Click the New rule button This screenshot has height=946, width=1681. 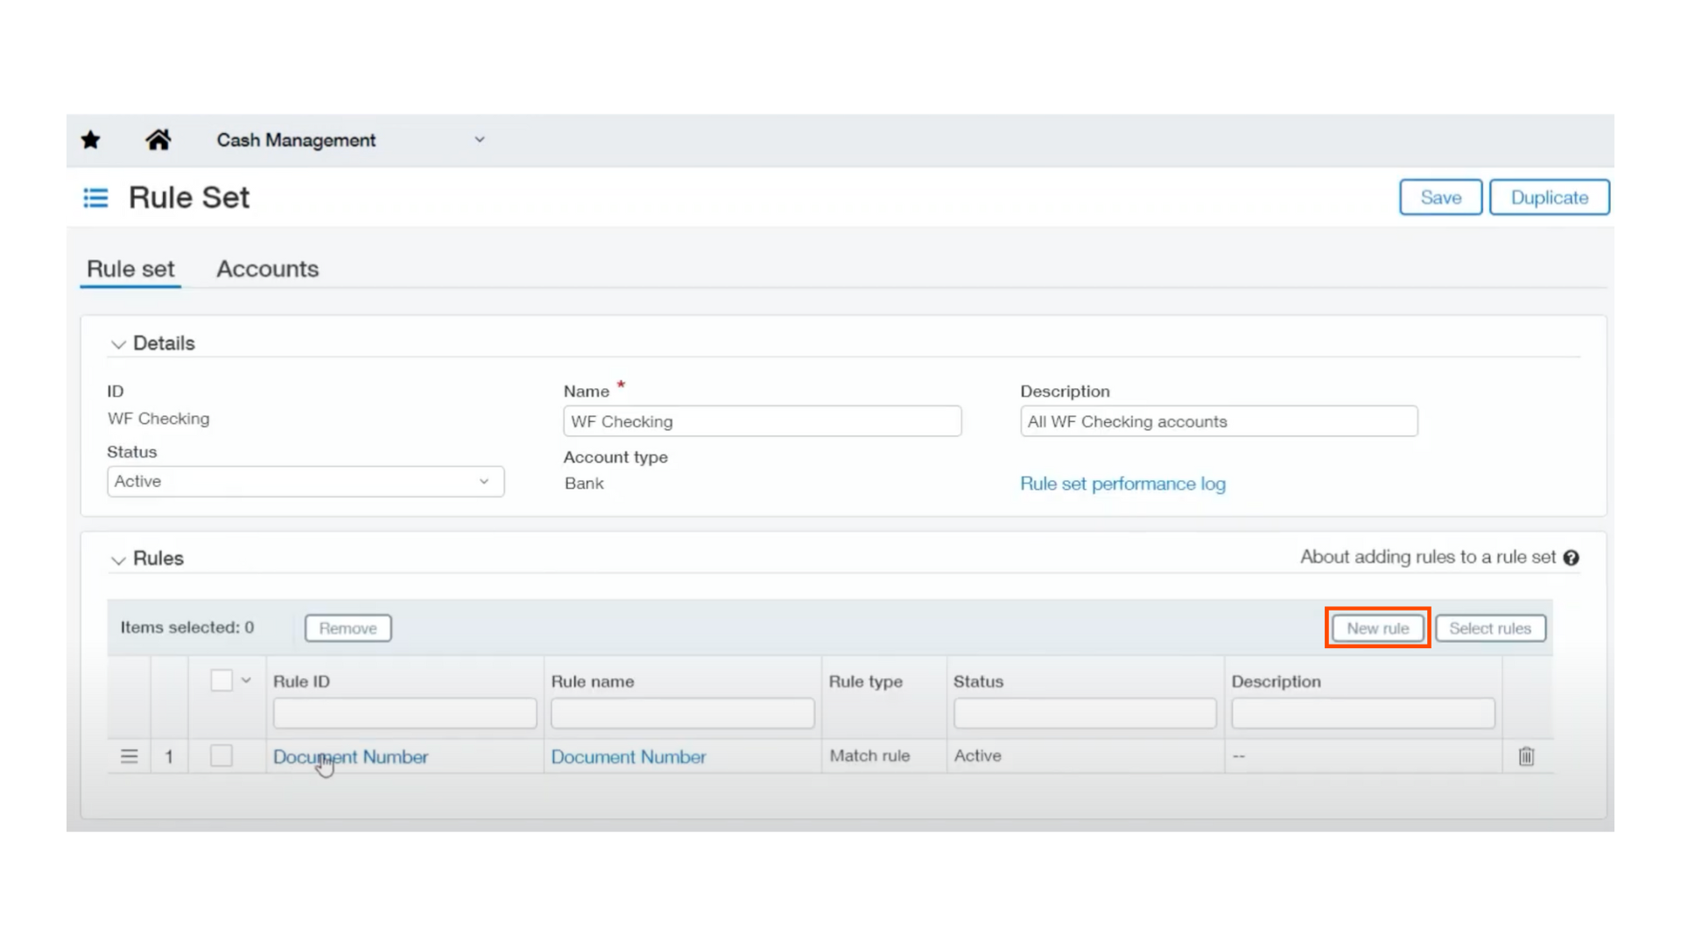pos(1377,627)
